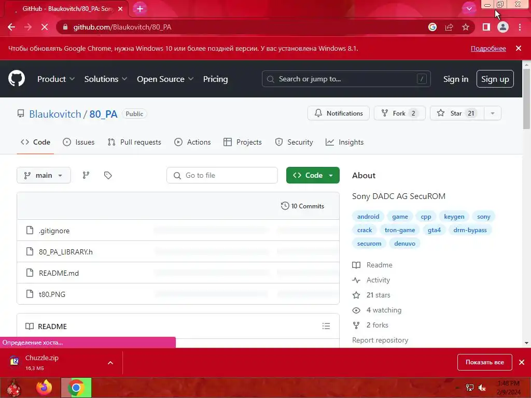
Task: Open the Pricing page
Action: click(x=215, y=79)
